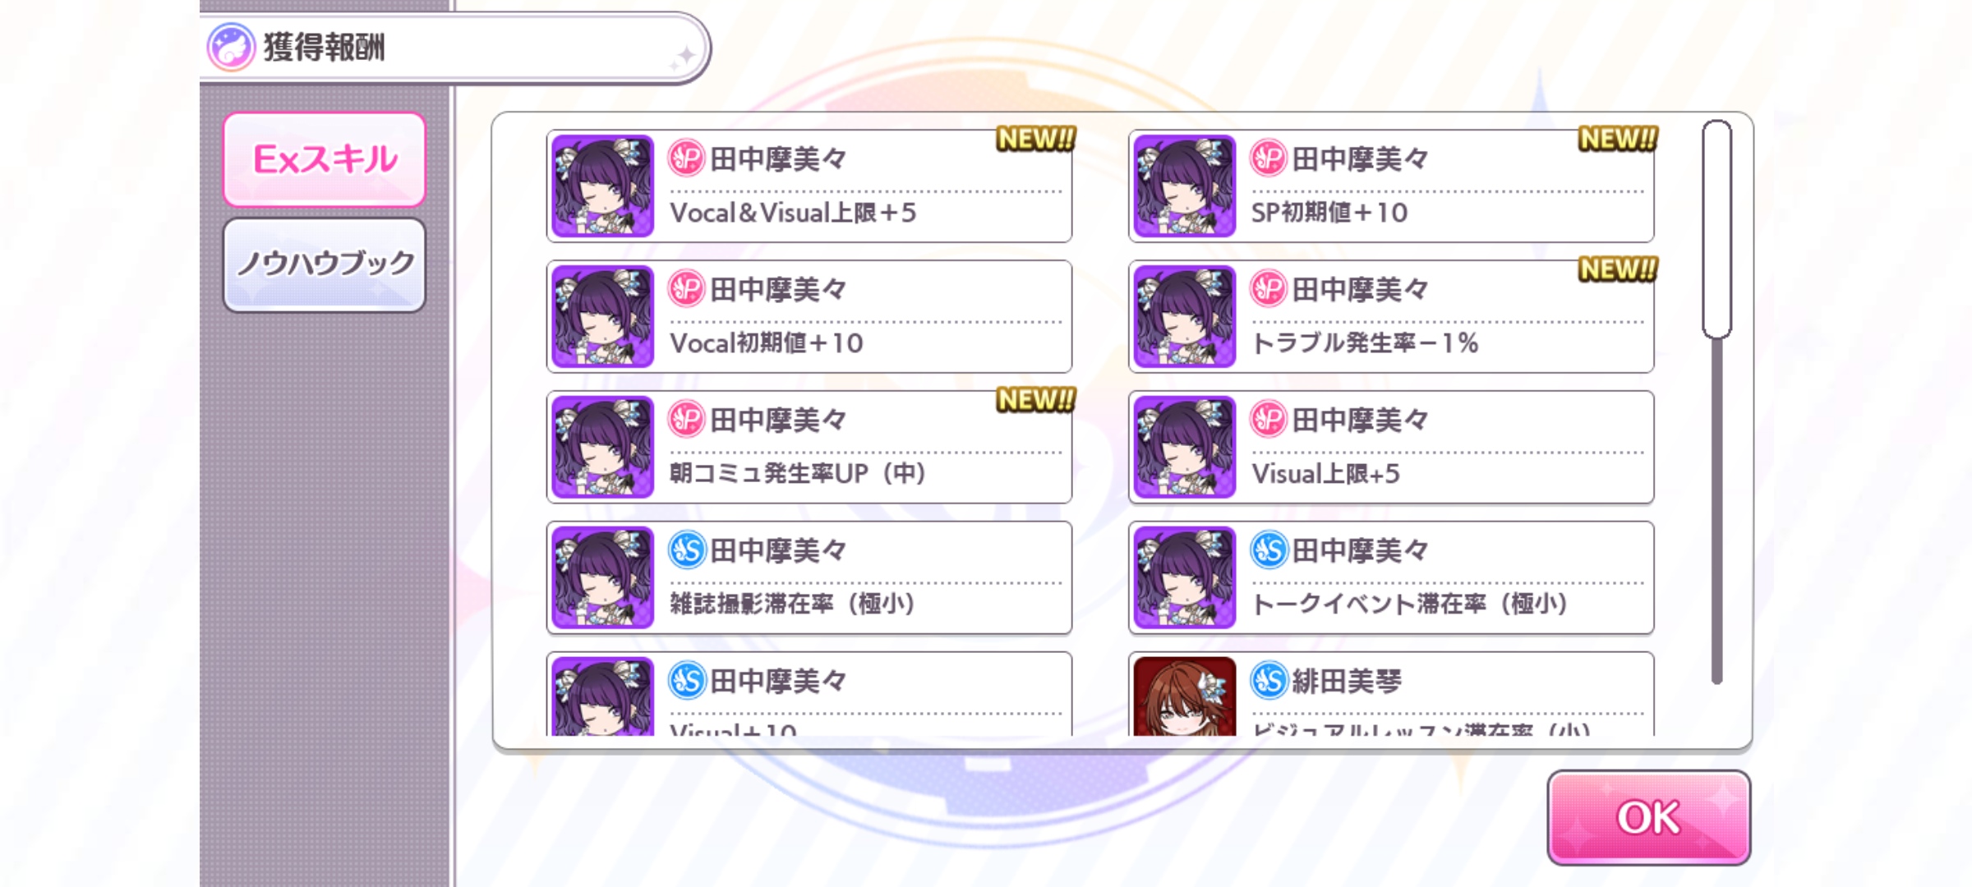Tap the blue S icon on 雑誌撮影滞在率 card

pos(686,549)
